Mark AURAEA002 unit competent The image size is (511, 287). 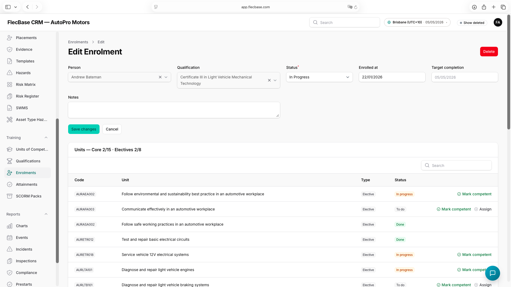[474, 194]
